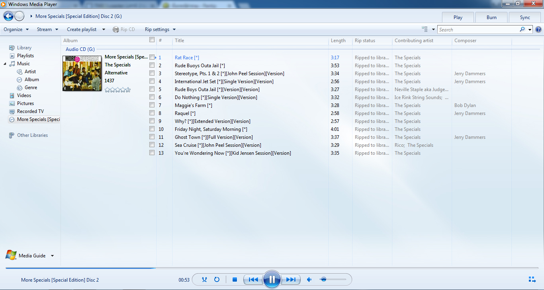Skip to previous track

(253, 280)
